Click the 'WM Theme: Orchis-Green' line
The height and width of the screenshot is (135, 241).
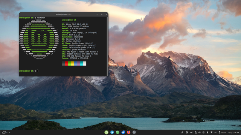tap(78, 43)
